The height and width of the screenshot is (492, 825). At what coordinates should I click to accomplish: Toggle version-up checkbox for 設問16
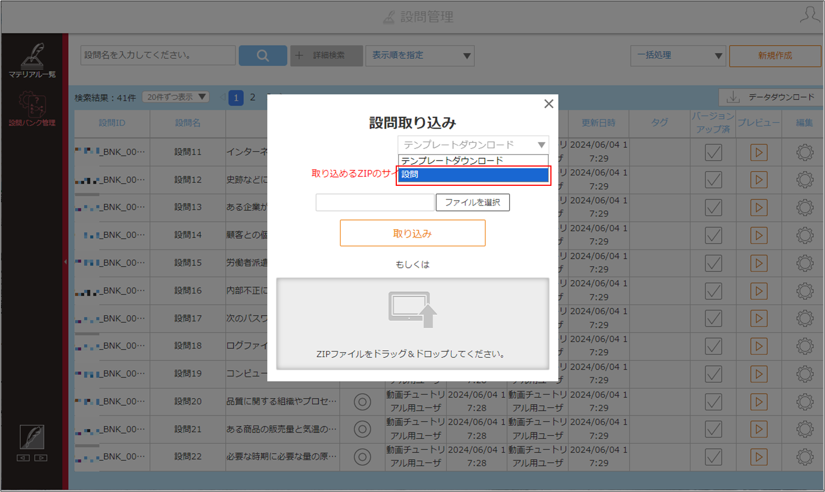click(713, 291)
